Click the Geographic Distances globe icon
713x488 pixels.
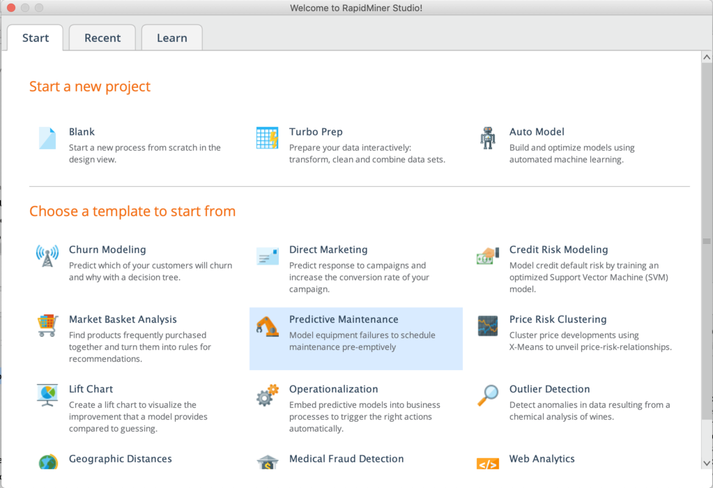(x=47, y=462)
